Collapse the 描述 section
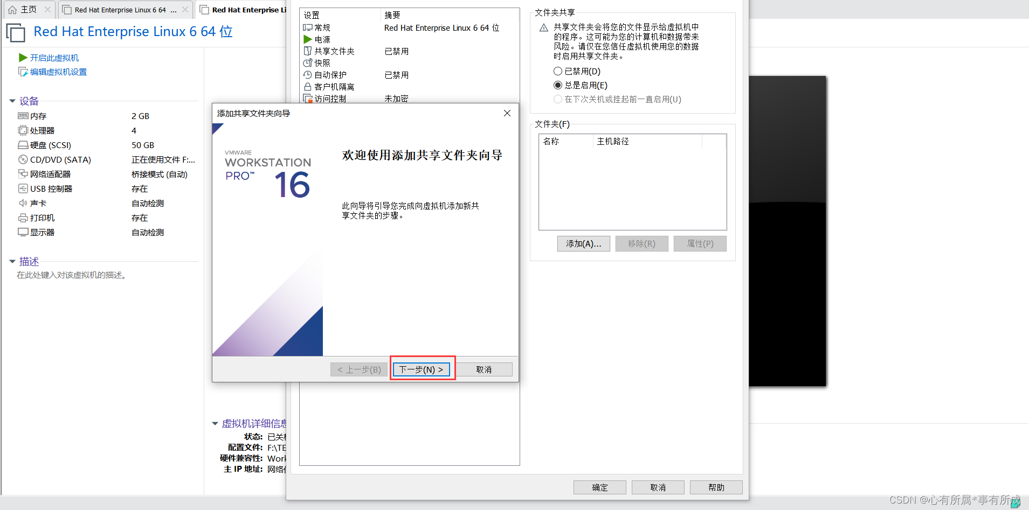 click(x=12, y=262)
